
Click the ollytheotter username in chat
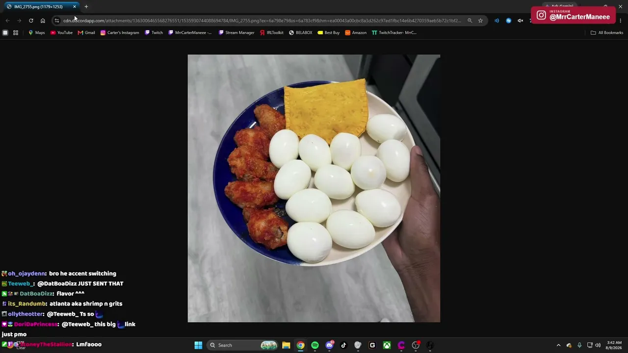[26, 314]
